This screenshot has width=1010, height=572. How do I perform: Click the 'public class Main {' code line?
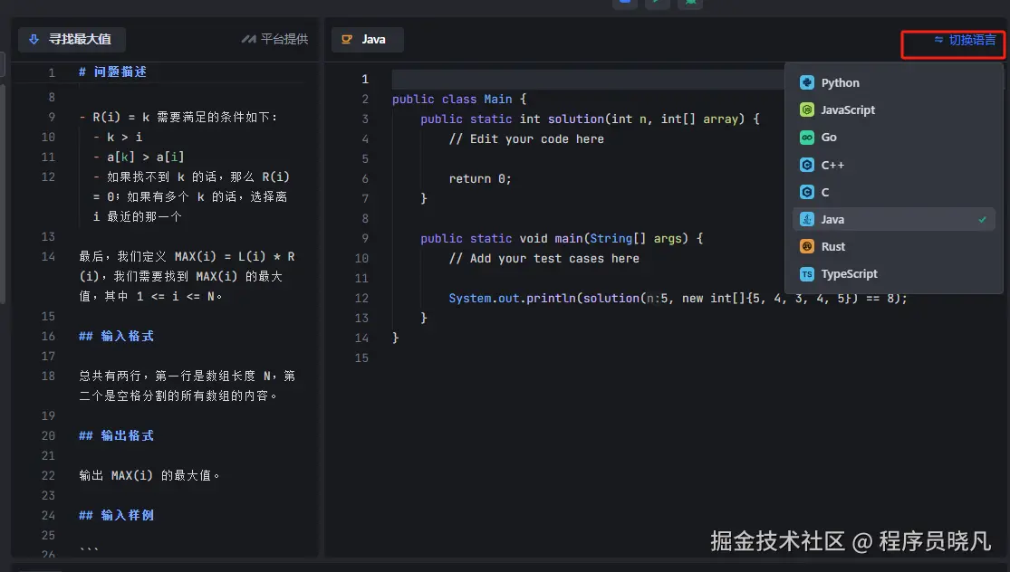(x=459, y=99)
